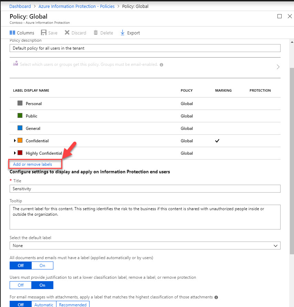294x307 pixels.
Task: Click the Discard toolbar label
Action: tap(79, 33)
